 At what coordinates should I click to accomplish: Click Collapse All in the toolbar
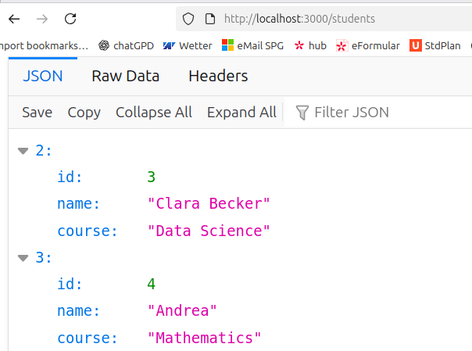[x=153, y=112]
